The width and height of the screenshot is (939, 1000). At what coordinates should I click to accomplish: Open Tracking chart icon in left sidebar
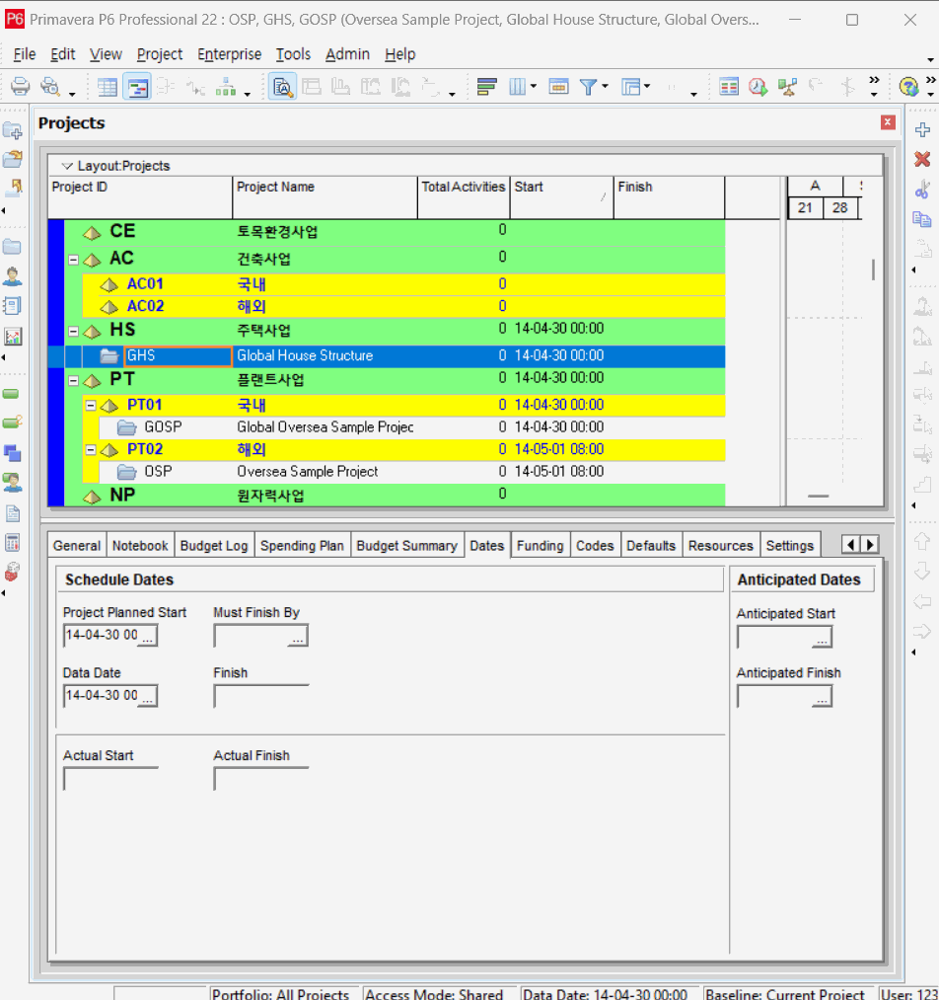(x=12, y=336)
